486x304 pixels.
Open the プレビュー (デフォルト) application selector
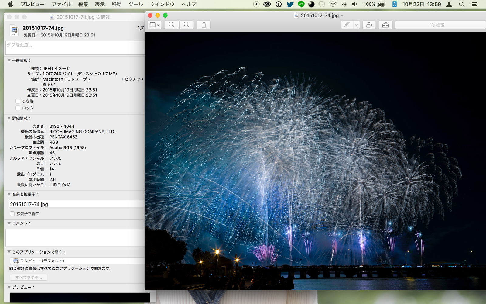[x=77, y=261]
